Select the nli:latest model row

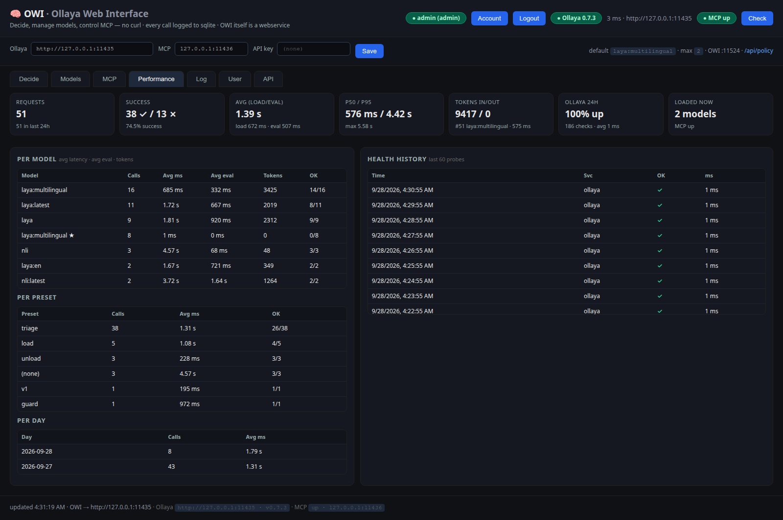click(182, 281)
